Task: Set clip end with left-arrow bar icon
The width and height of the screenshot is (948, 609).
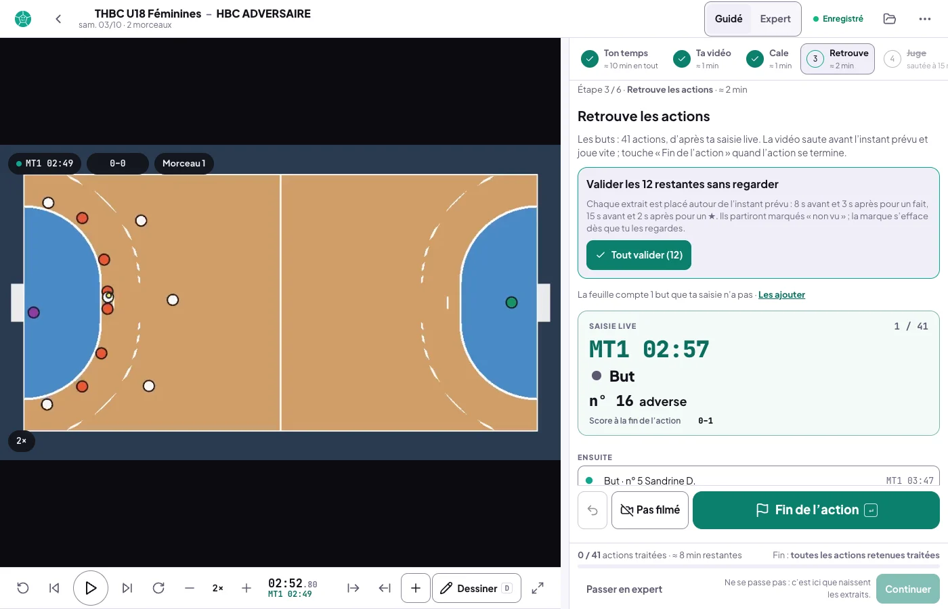Action: (385, 588)
